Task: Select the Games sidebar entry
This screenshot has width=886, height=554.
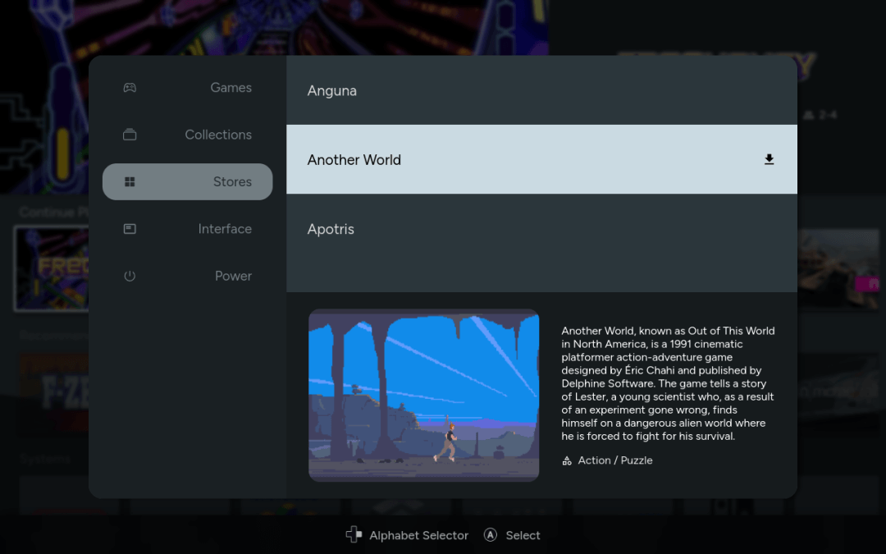Action: tap(231, 87)
